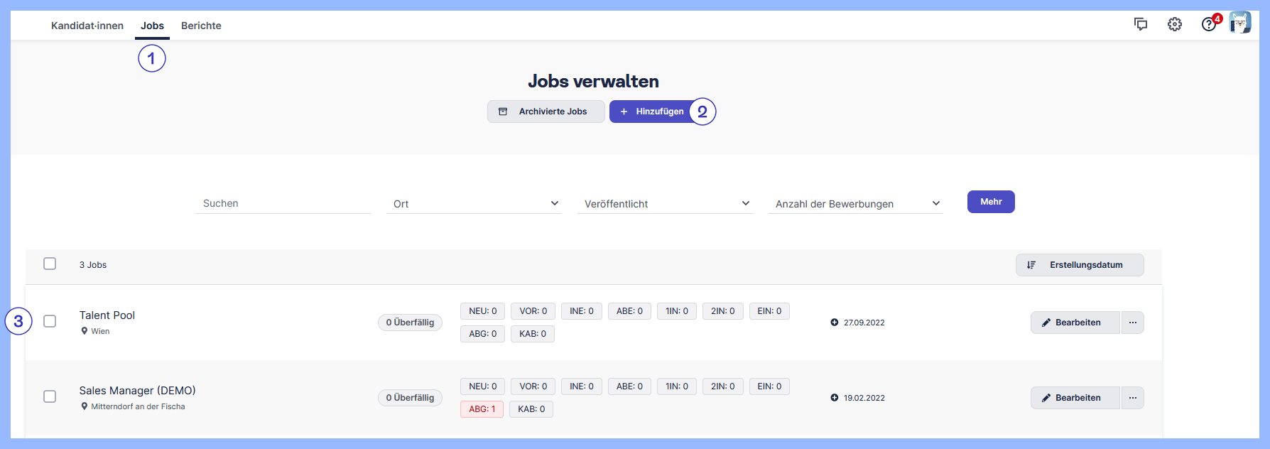This screenshot has height=449, width=1270.
Task: Click the Hinzufügen button
Action: (x=651, y=112)
